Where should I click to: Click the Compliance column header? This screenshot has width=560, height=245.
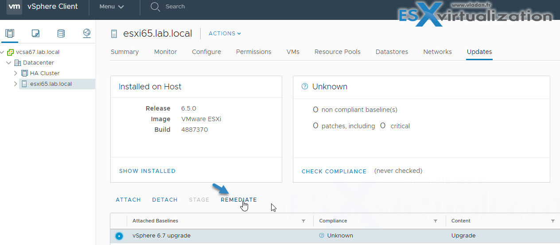pyautogui.click(x=333, y=221)
